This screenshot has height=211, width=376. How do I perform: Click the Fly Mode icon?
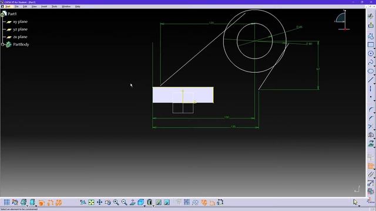point(83,202)
